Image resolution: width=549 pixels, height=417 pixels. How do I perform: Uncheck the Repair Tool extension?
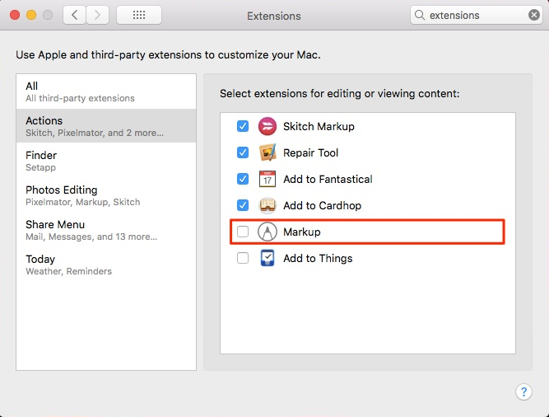[243, 152]
